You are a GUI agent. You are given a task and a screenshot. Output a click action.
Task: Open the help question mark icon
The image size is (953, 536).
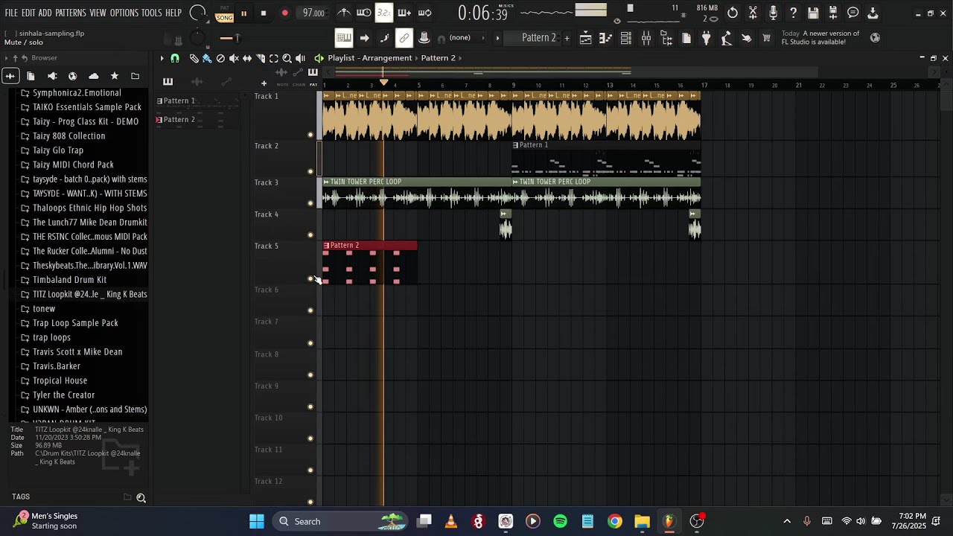(x=793, y=13)
